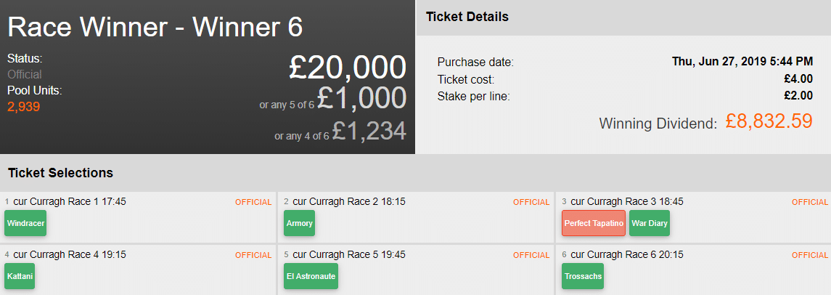Click the Kattani selection badge
This screenshot has width=831, height=295.
click(20, 277)
